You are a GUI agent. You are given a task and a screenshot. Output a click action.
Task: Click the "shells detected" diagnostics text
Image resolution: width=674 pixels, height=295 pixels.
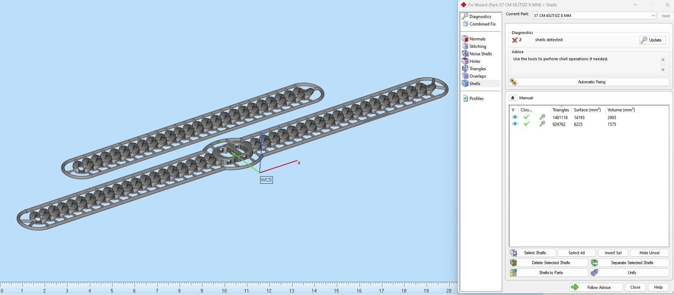point(549,40)
